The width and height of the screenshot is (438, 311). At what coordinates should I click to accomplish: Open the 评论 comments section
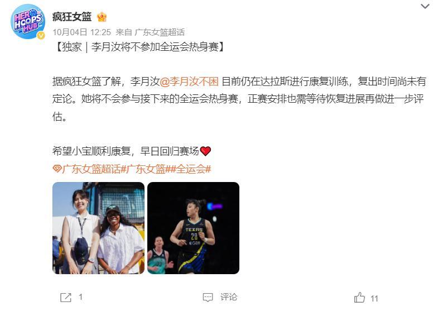(229, 296)
